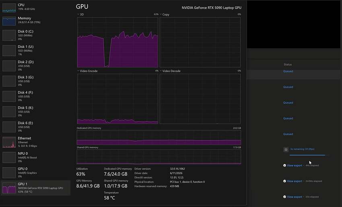
Task: Select GPU 1 NVIDIA RTX 5090 entry
Action: click(35, 188)
